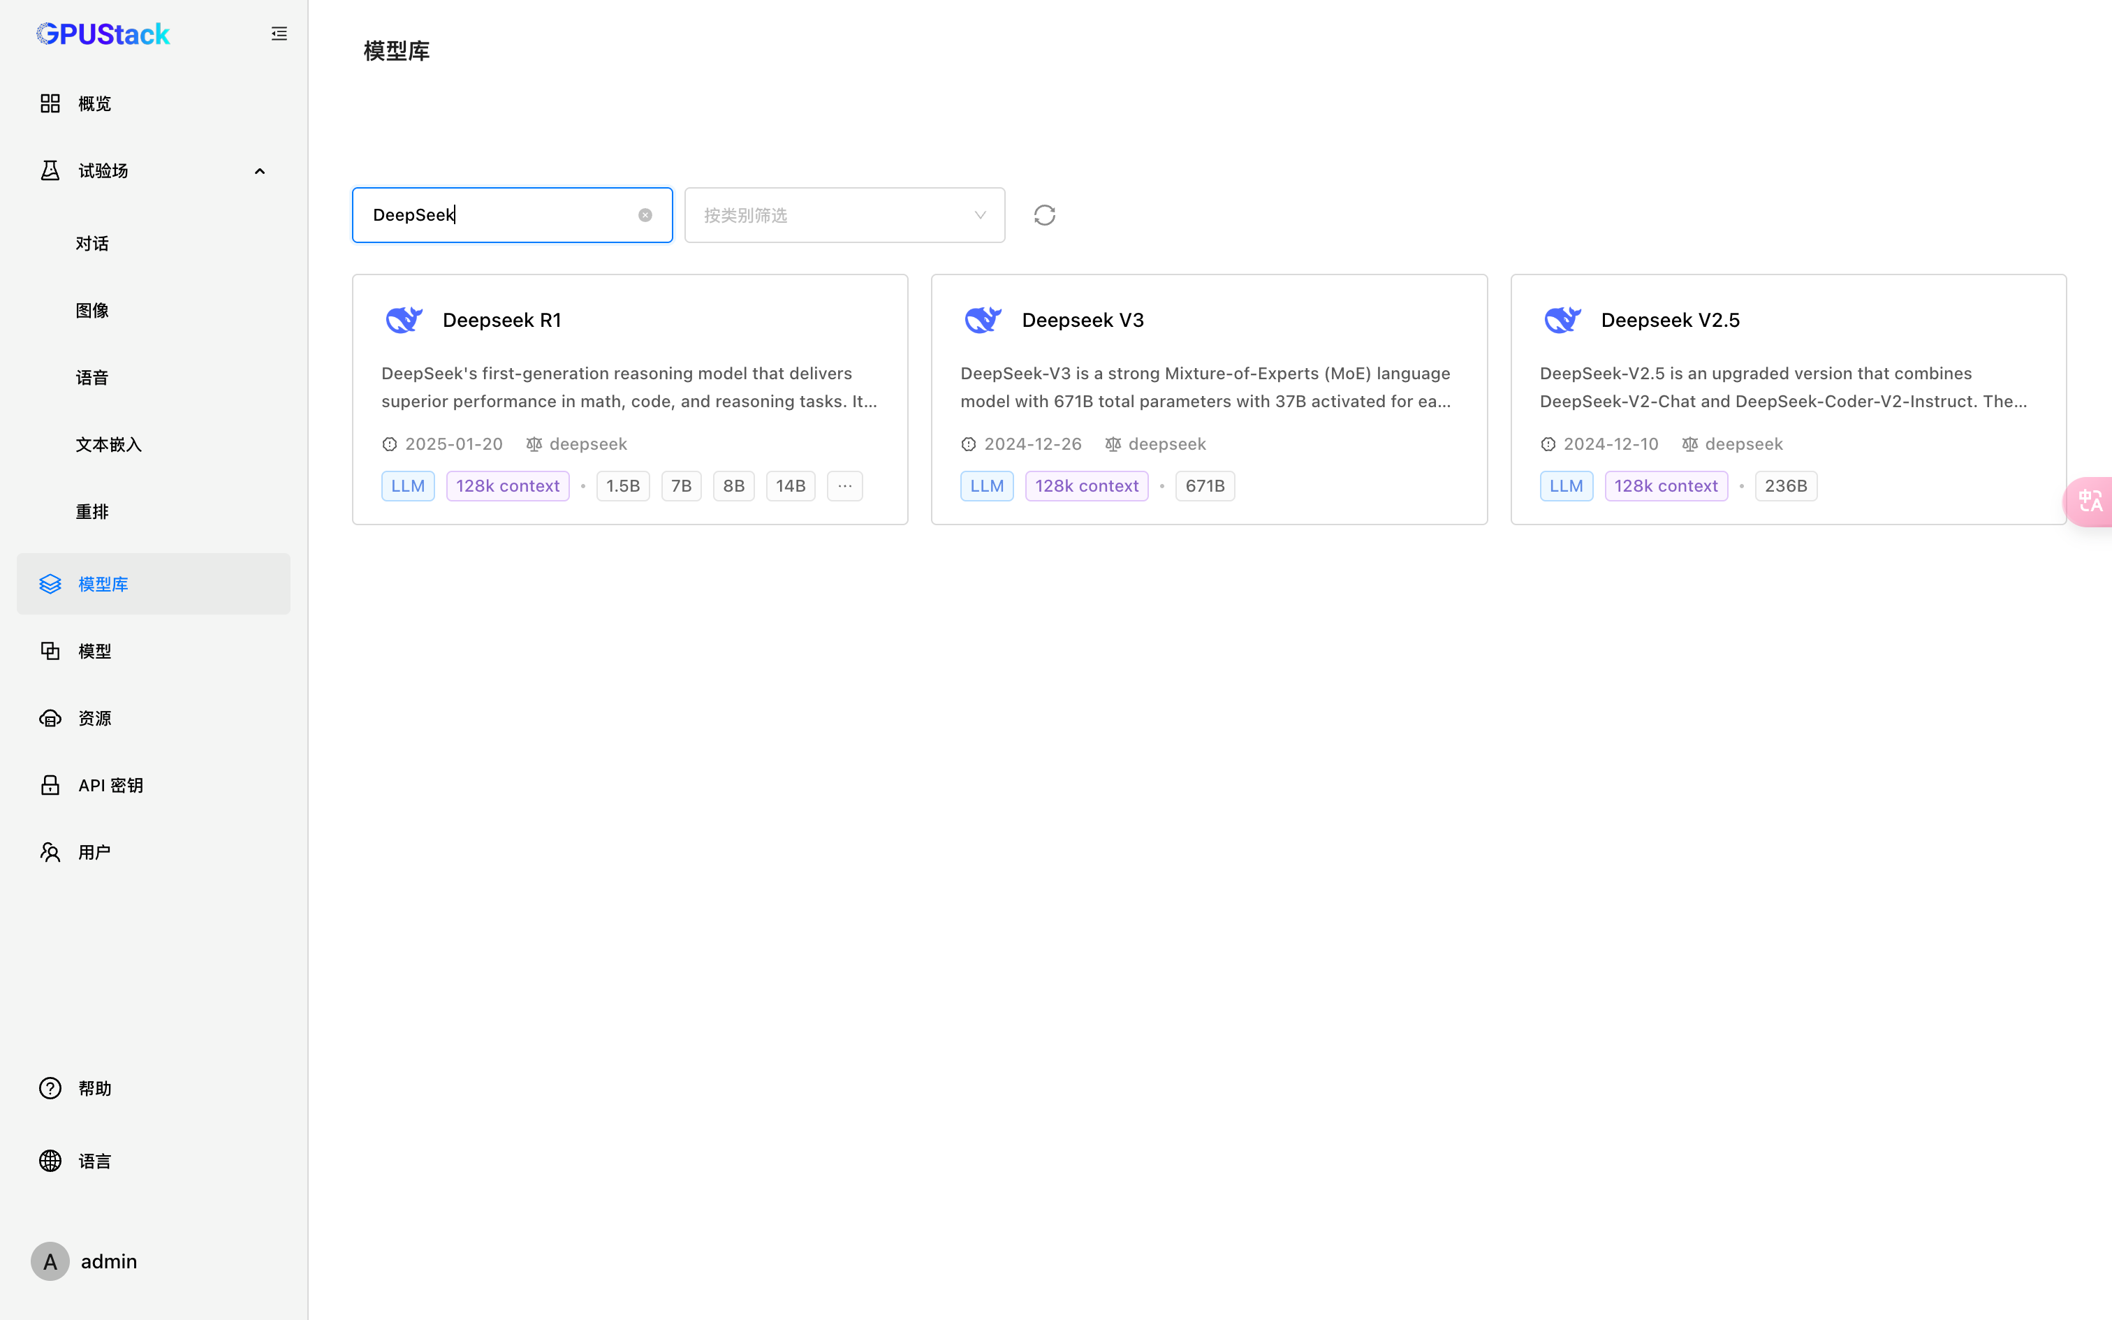Open the Deepseek R1 model card
Screen dimensions: 2112x1320
pyautogui.click(x=630, y=399)
